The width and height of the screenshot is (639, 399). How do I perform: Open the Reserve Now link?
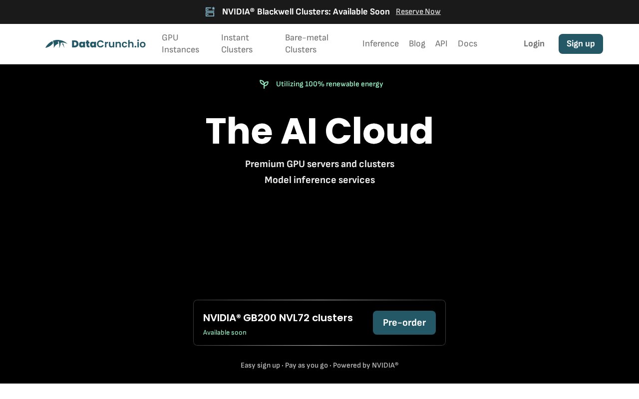click(418, 11)
